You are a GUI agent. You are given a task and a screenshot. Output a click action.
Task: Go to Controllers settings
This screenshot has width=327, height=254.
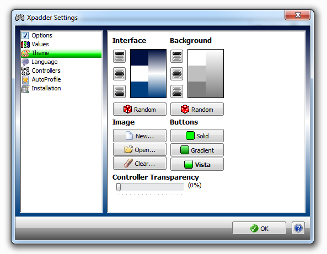(61, 71)
